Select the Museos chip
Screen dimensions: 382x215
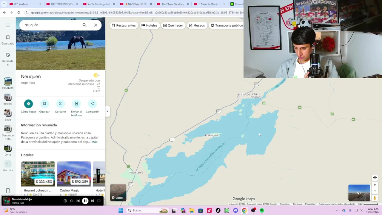point(197,25)
